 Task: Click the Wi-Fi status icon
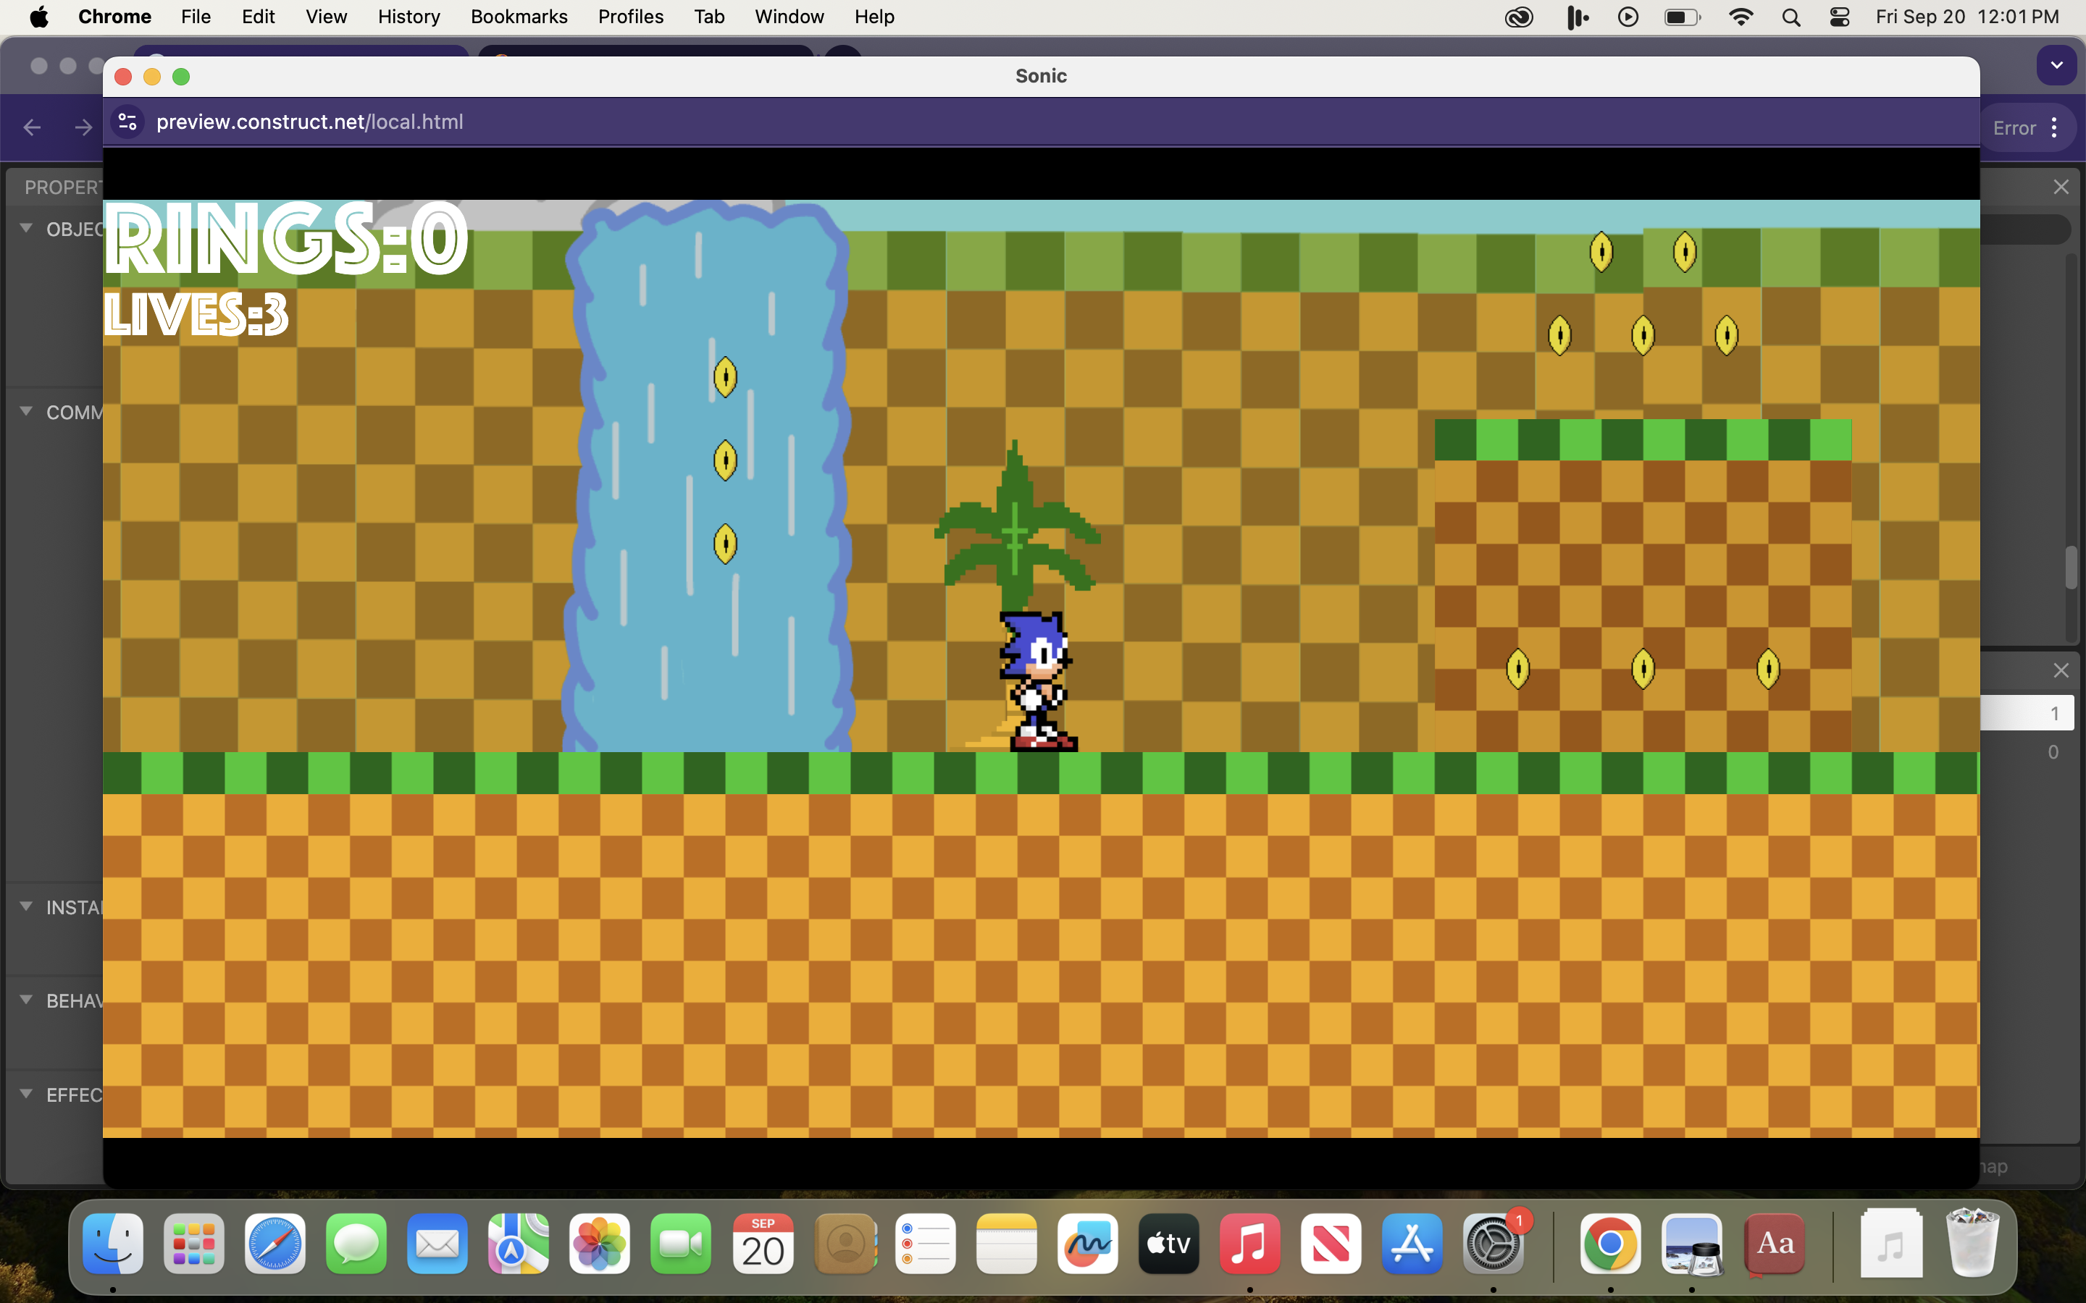[1741, 17]
